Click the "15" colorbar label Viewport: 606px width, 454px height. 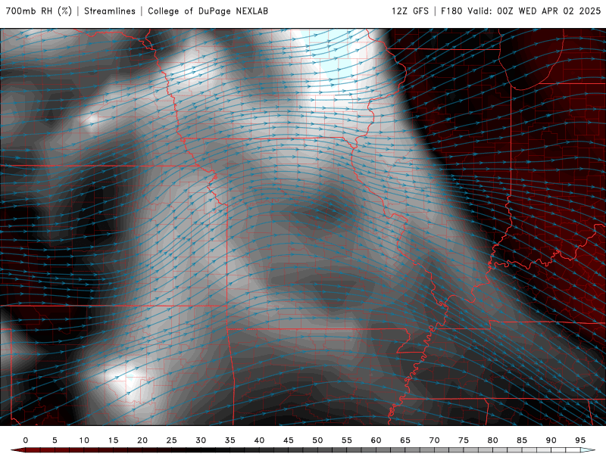click(113, 440)
